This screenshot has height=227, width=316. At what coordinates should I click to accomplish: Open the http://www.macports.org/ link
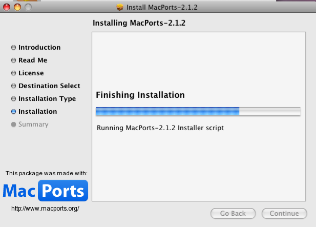(x=45, y=209)
